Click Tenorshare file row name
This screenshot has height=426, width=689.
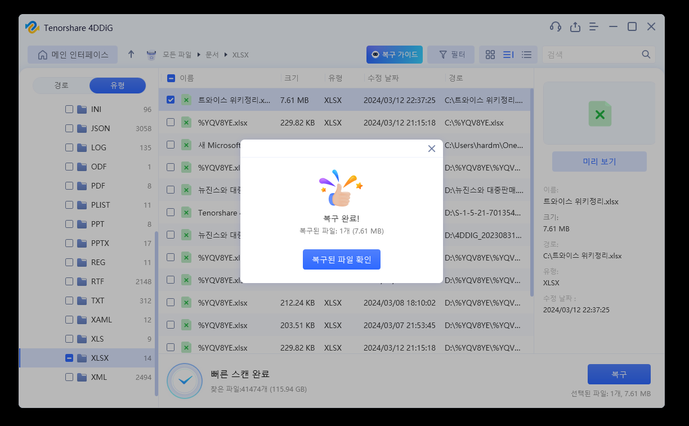point(219,213)
